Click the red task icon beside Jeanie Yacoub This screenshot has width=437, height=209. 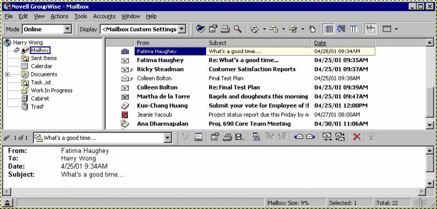125,115
